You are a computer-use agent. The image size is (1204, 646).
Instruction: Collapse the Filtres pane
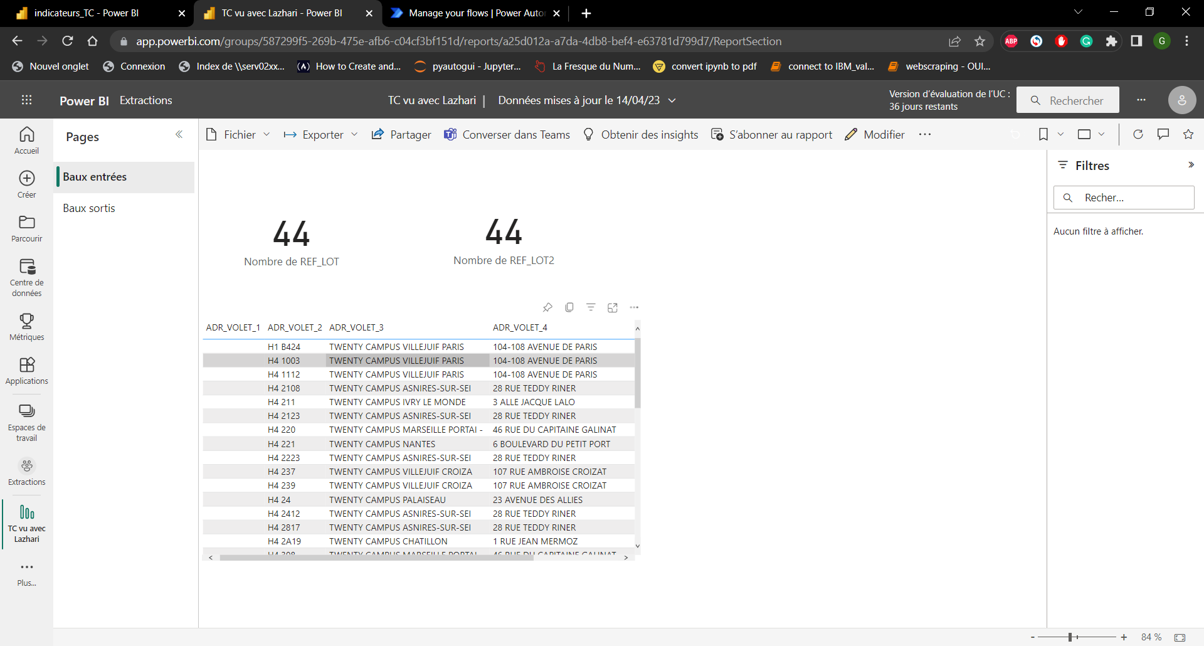(x=1191, y=165)
